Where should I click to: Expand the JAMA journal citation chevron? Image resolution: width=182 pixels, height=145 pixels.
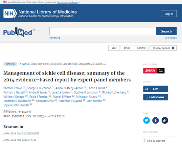pyautogui.click(x=20, y=64)
